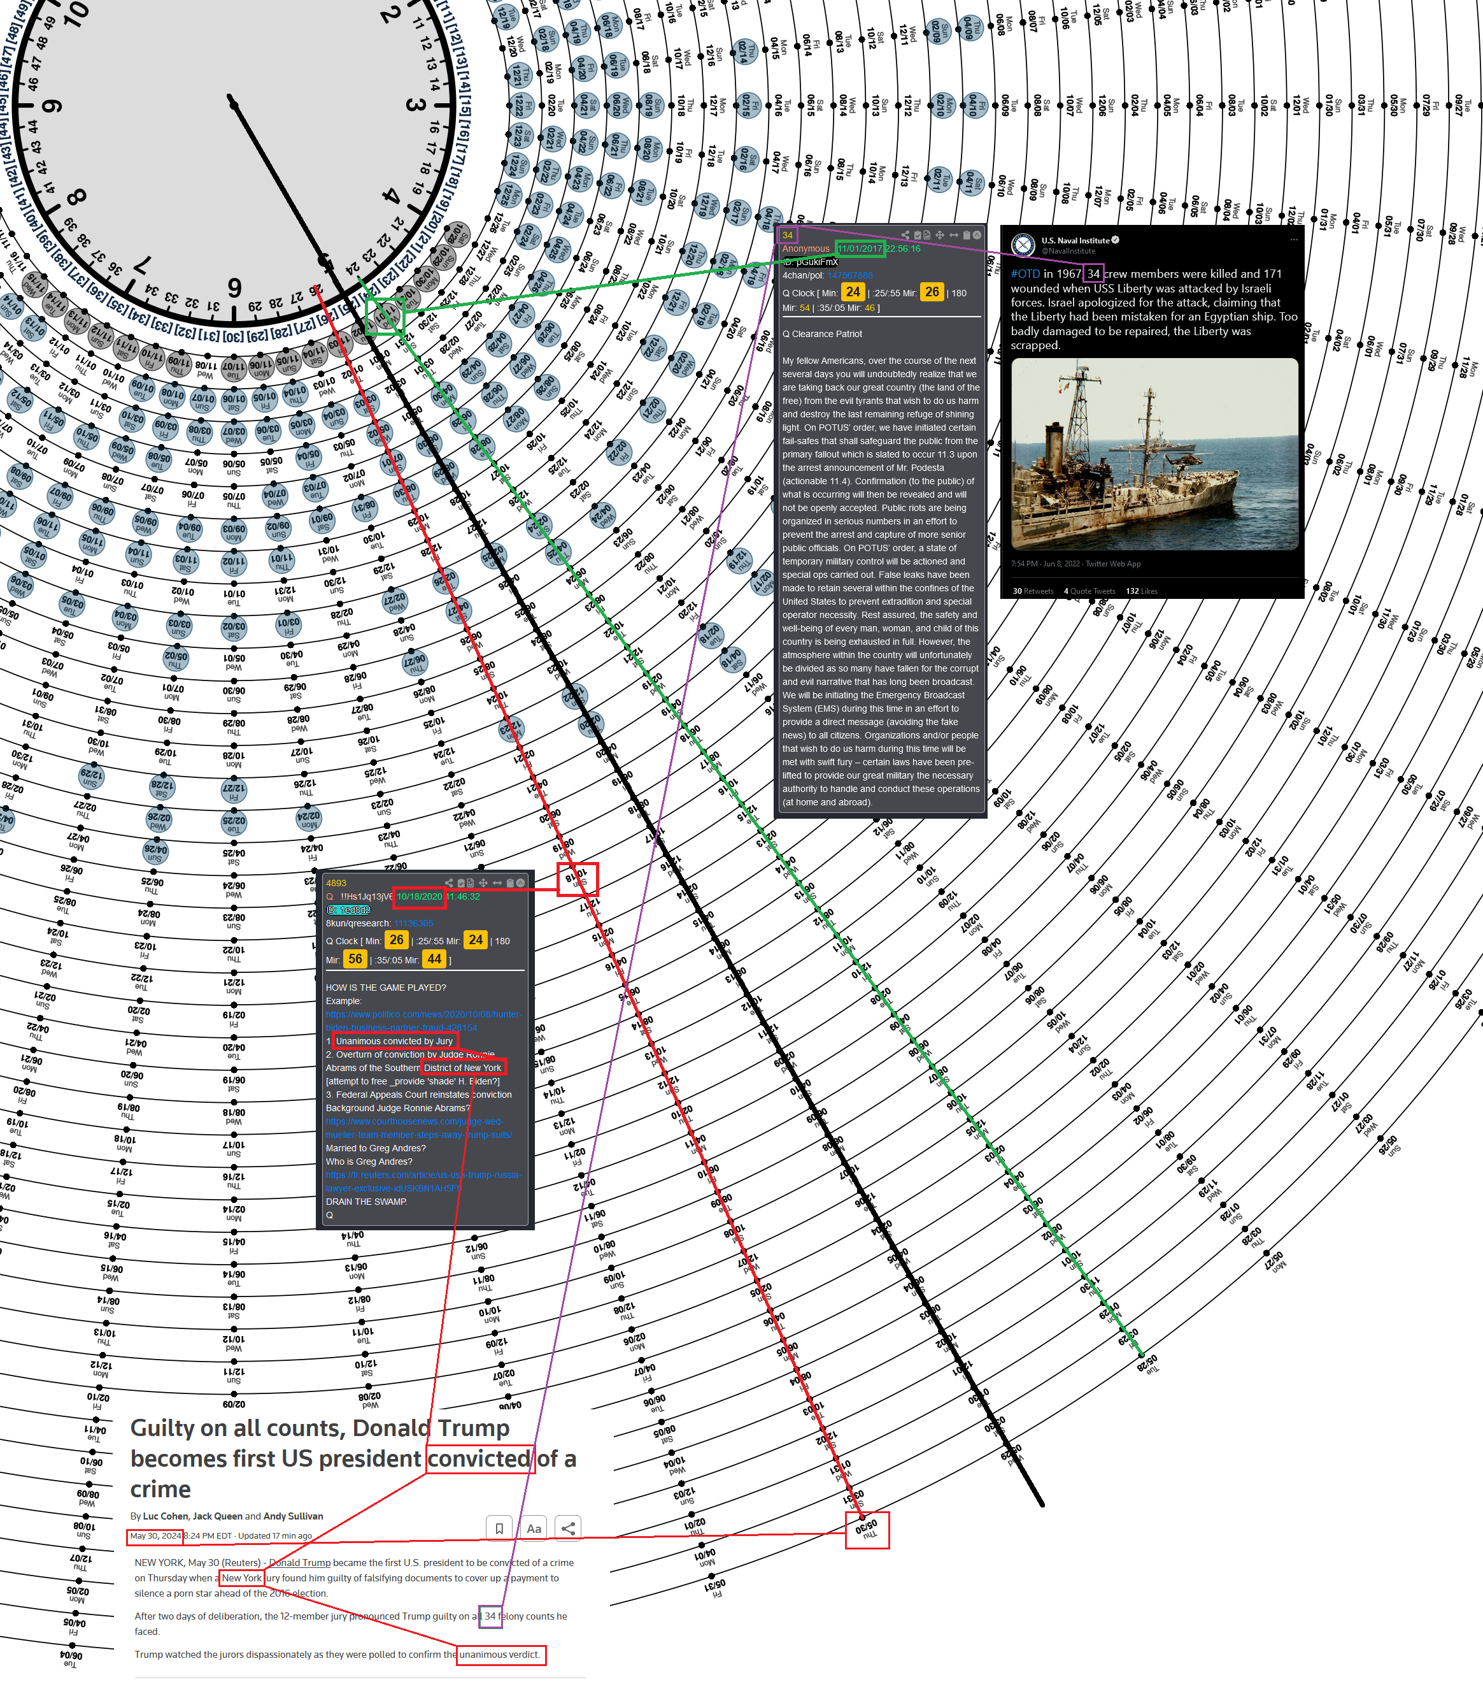The width and height of the screenshot is (1483, 1682).
Task: Click the Donald Trump link in article body
Action: pyautogui.click(x=299, y=1563)
